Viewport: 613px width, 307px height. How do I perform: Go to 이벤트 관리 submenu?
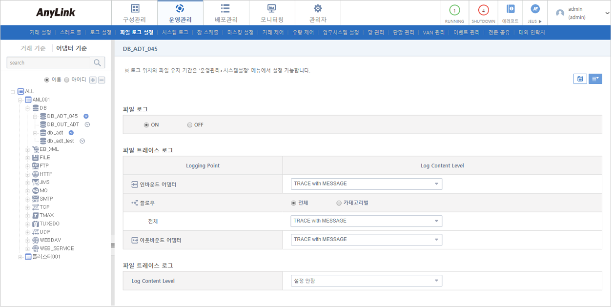(467, 33)
